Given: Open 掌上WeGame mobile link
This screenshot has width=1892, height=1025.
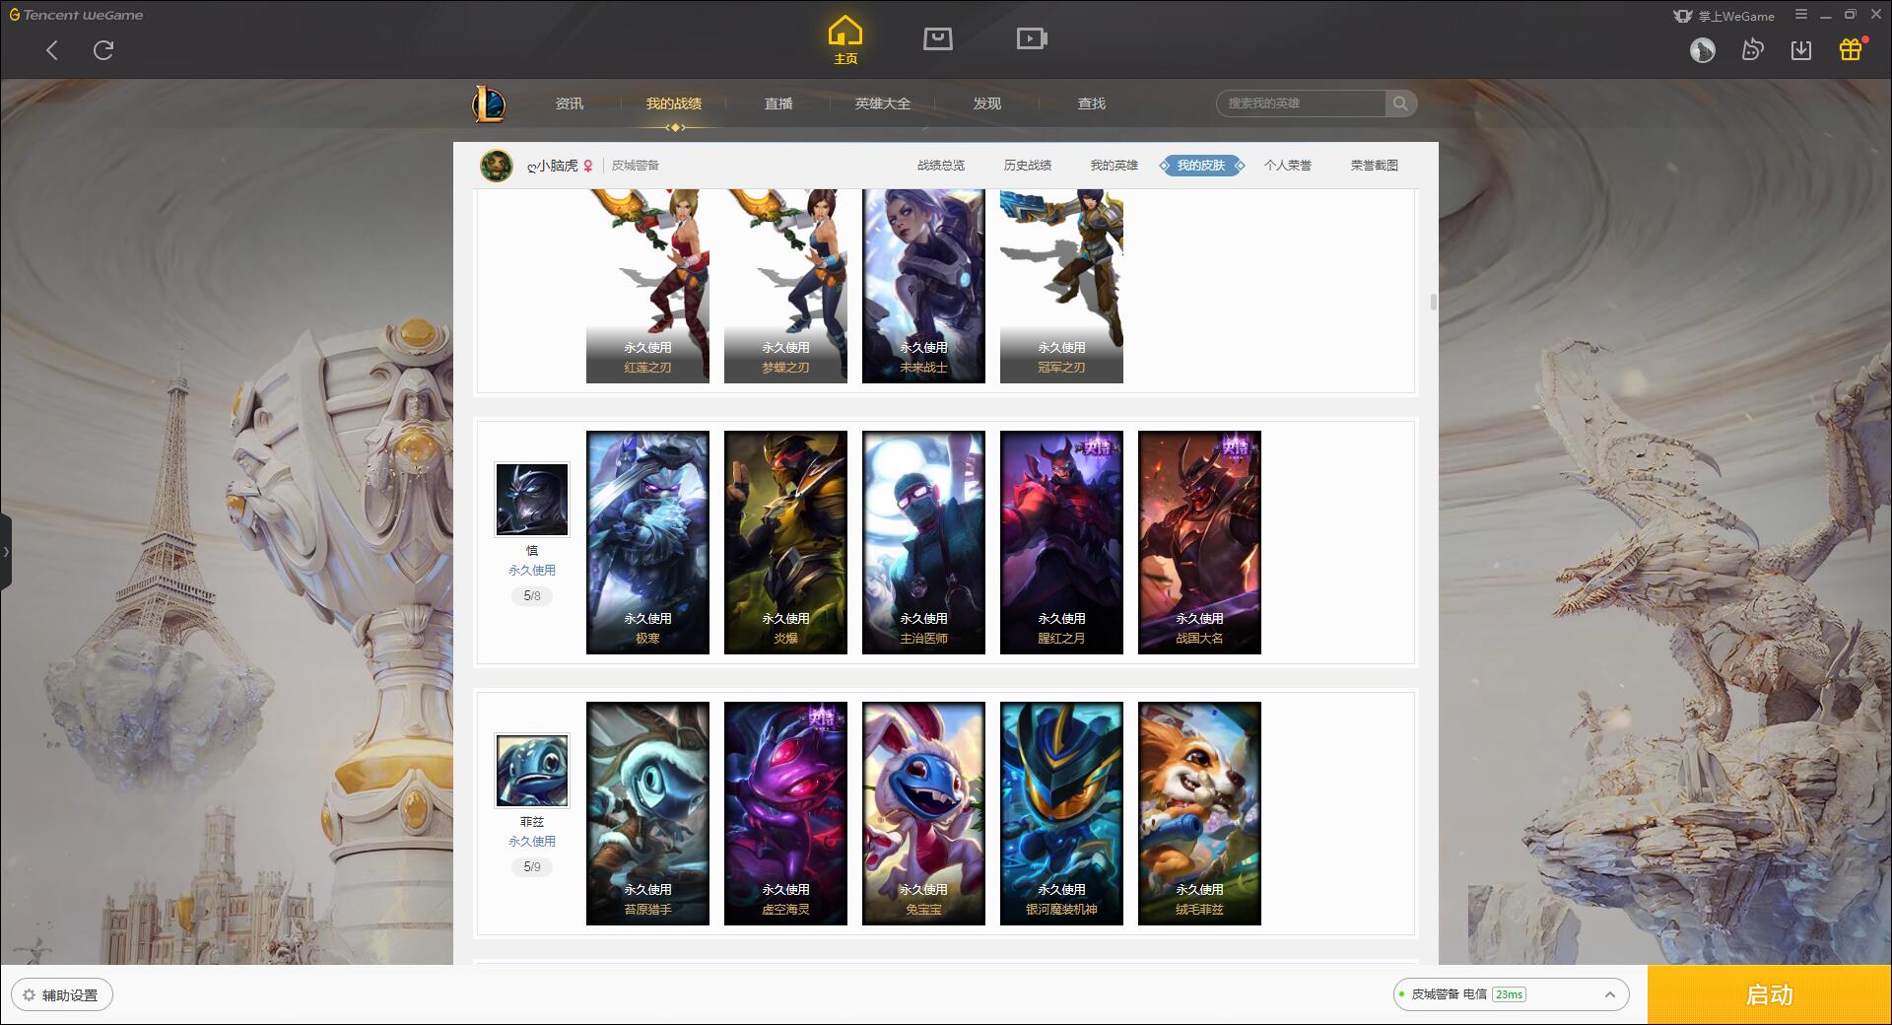Looking at the screenshot, I should coord(1724,16).
